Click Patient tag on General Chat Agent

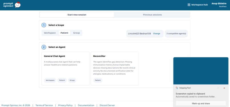pos(62,80)
